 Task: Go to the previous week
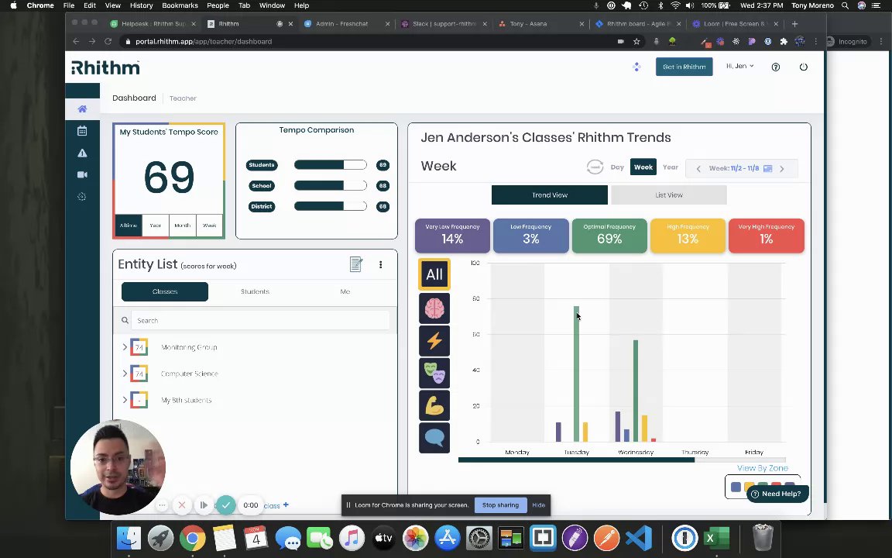pyautogui.click(x=698, y=168)
